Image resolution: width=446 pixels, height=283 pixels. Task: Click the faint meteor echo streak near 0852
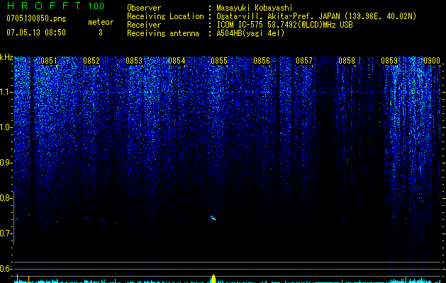(x=88, y=217)
